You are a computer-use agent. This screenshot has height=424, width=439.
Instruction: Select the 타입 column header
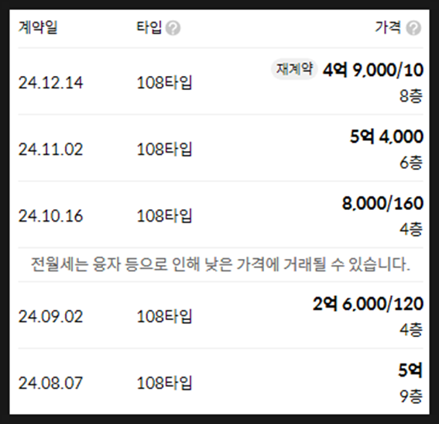(149, 28)
